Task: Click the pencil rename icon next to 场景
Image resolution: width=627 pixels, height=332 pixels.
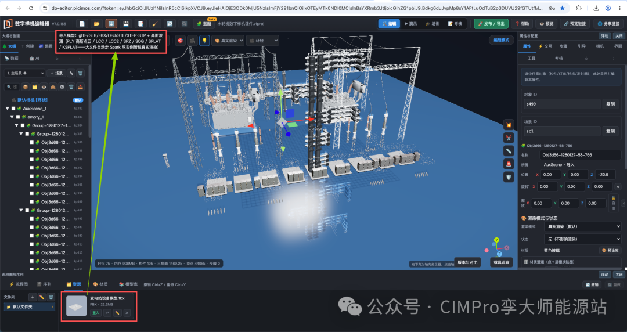Action: click(x=71, y=73)
